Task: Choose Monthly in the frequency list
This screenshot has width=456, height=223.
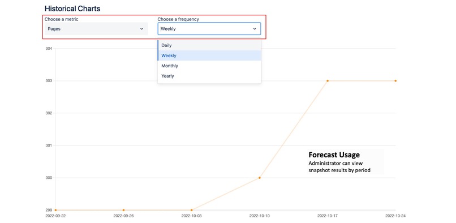Action: pyautogui.click(x=209, y=66)
